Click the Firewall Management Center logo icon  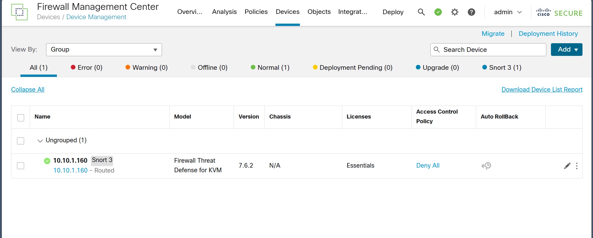click(19, 12)
